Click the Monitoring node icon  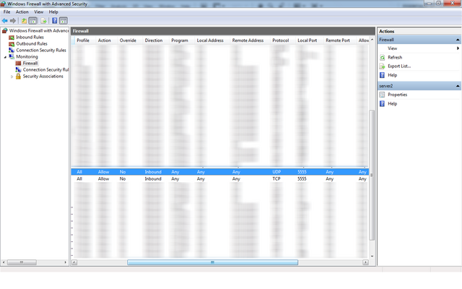(x=12, y=56)
